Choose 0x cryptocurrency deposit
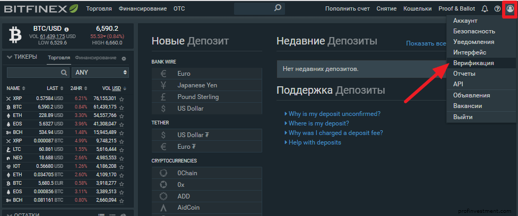Image resolution: width=518 pixels, height=216 pixels. coord(207,184)
